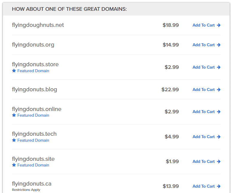Click the flyingdoughnuts.net domain name
Viewport: 231px width, 193px height.
pyautogui.click(x=38, y=25)
